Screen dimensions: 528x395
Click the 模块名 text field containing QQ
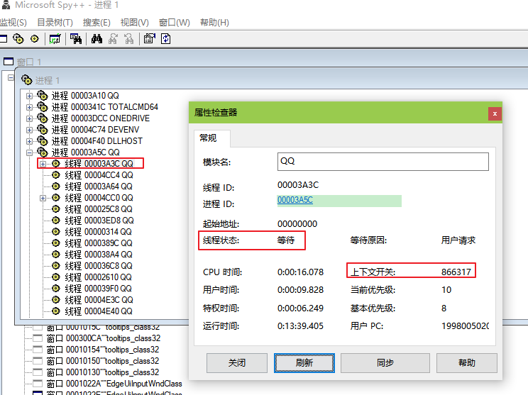(x=383, y=162)
